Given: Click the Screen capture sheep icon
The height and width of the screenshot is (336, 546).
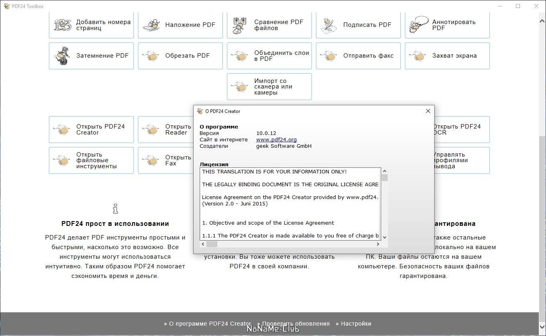Looking at the screenshot, I should coord(418,56).
